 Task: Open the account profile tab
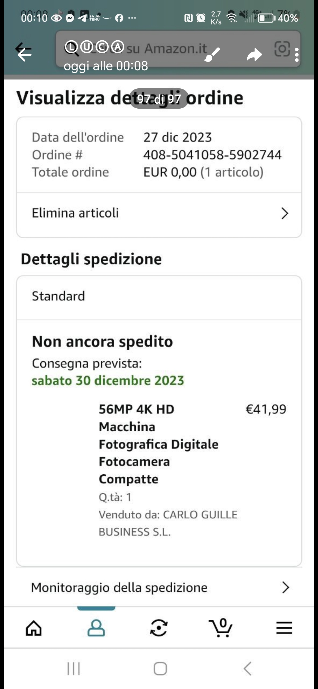tap(96, 628)
